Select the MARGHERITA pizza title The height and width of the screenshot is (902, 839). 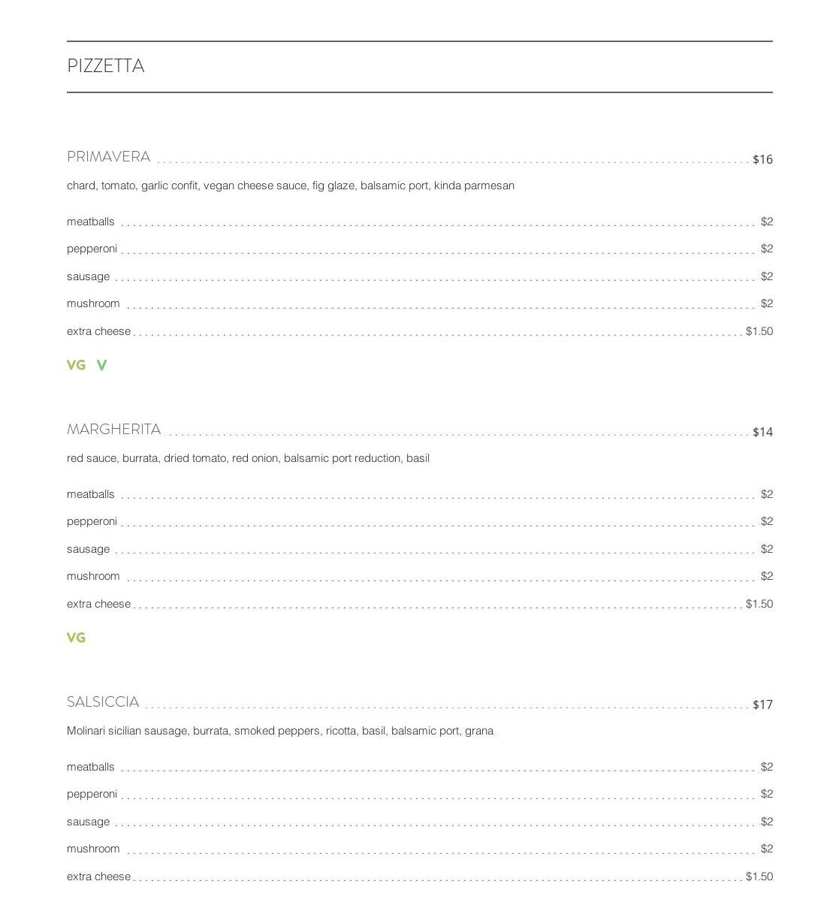(113, 430)
